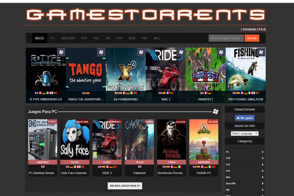
Task: Open Parkitect featured cover
Action: tap(205, 69)
